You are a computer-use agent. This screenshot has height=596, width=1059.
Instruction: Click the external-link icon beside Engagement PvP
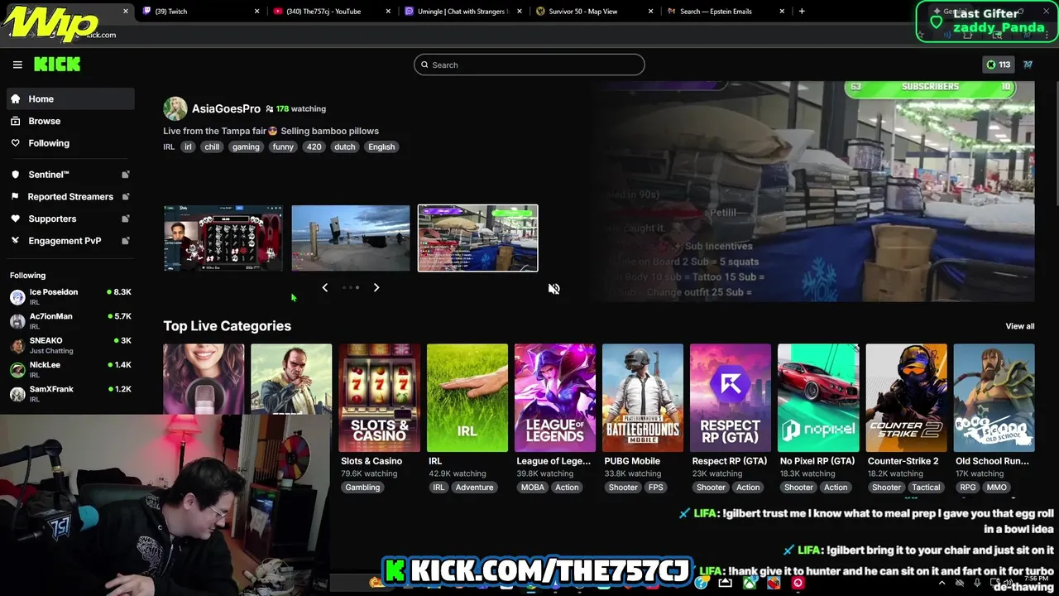tap(126, 241)
